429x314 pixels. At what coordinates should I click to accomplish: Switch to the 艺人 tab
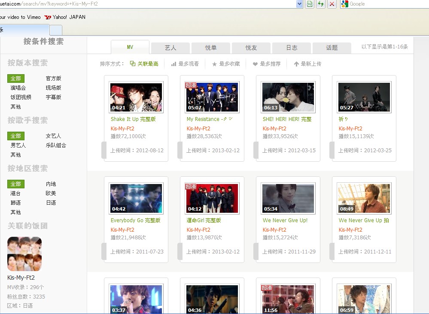pyautogui.click(x=170, y=48)
